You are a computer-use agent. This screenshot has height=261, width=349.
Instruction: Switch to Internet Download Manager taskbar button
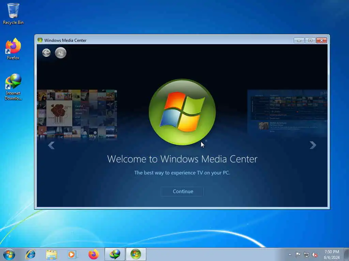pos(115,254)
